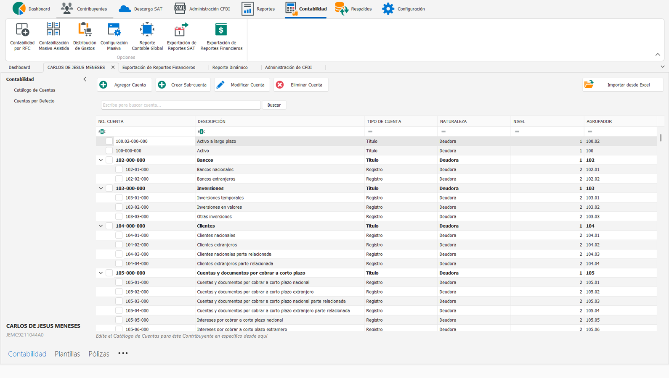Screen dimensions: 669x378
Task: Click the account search input field
Action: point(181,105)
